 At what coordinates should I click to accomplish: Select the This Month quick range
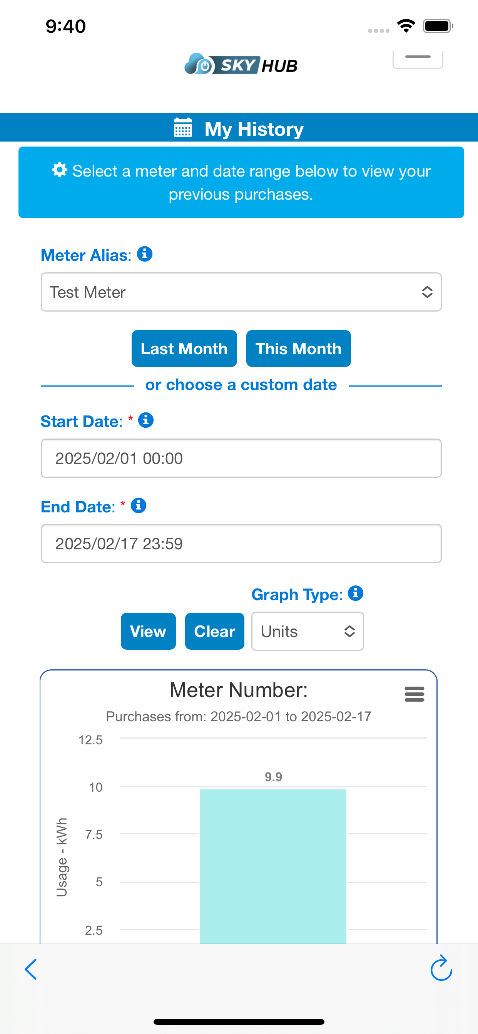coord(298,349)
